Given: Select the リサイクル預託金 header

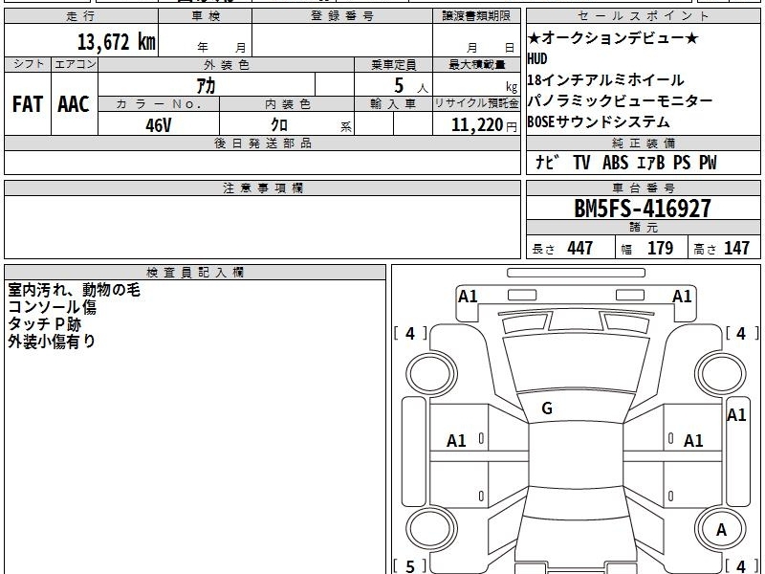Looking at the screenshot, I should [476, 103].
